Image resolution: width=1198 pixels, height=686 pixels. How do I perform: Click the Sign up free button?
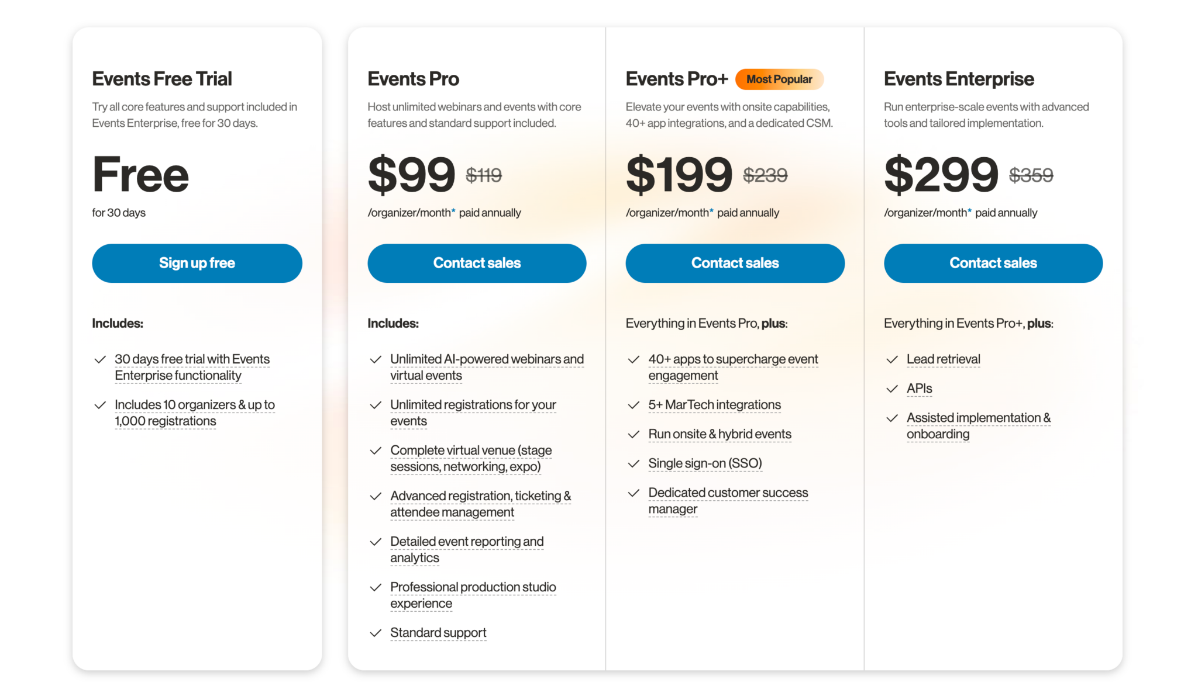197,263
